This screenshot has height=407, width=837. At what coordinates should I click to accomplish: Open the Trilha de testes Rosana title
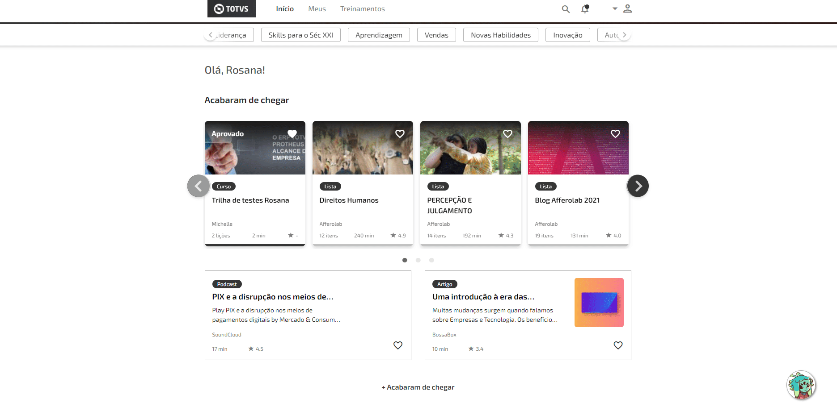[x=250, y=200]
